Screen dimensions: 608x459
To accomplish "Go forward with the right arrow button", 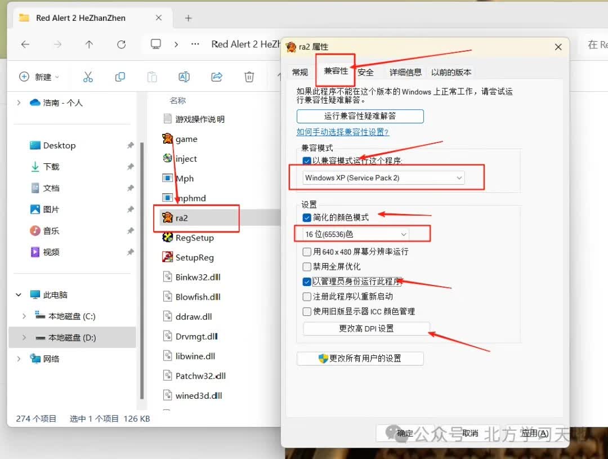I will pos(57,44).
